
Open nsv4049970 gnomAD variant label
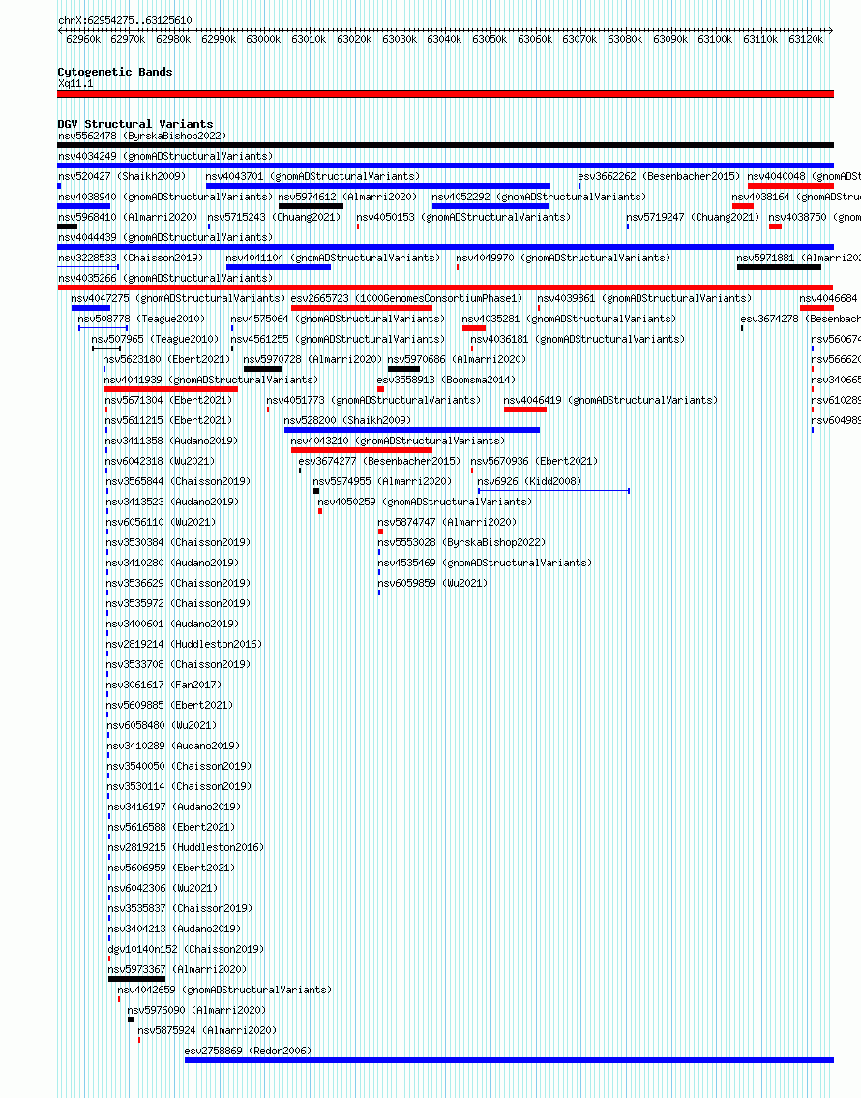click(x=563, y=258)
